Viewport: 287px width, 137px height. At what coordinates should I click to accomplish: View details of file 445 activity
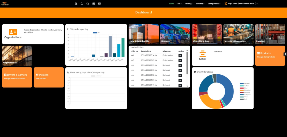180,60
